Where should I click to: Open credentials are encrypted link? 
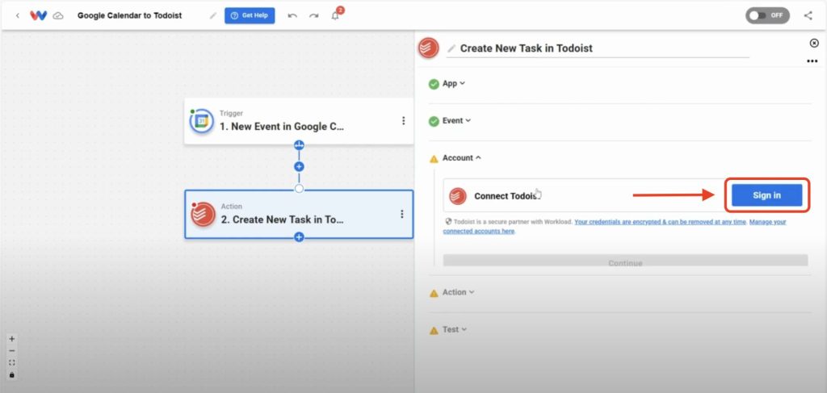tap(661, 222)
